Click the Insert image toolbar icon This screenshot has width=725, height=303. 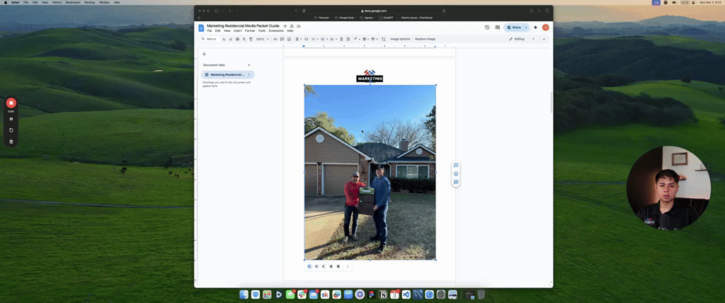pos(289,39)
